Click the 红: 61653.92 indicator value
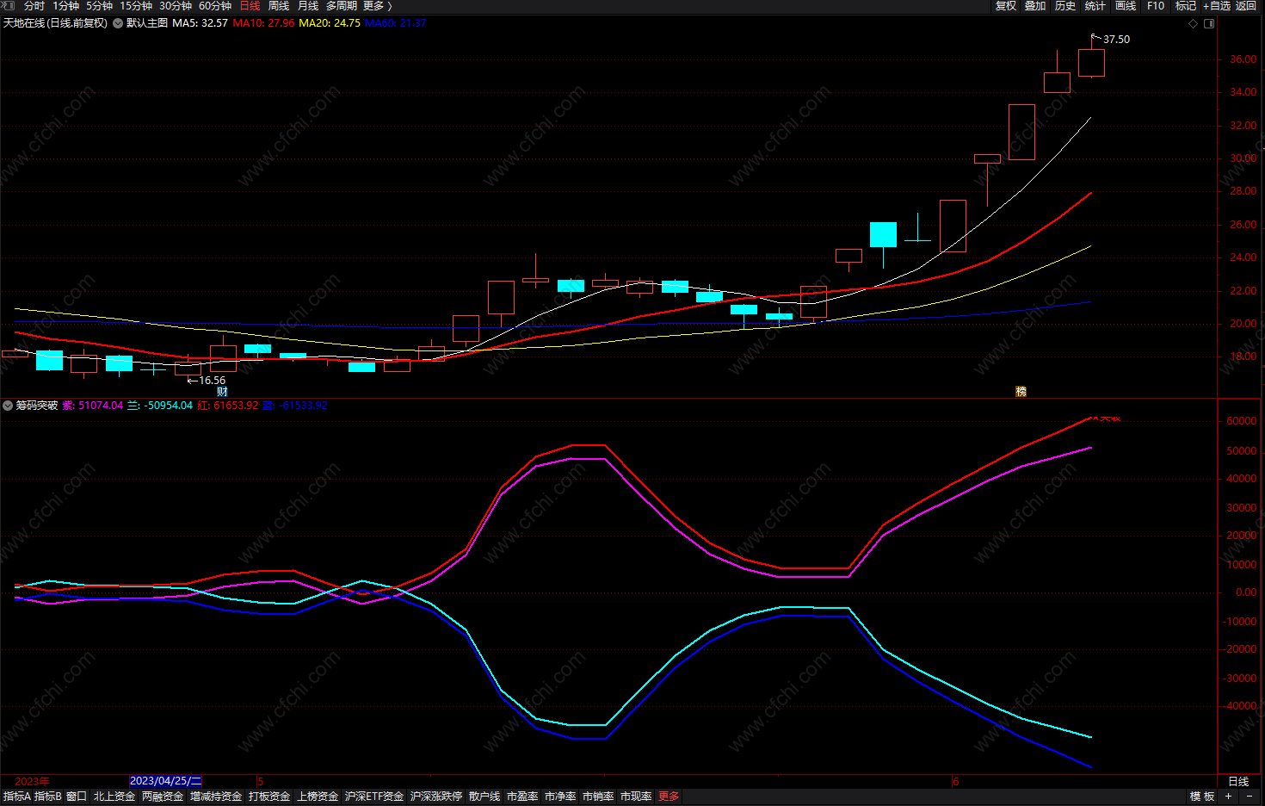The height and width of the screenshot is (806, 1265). pyautogui.click(x=228, y=406)
